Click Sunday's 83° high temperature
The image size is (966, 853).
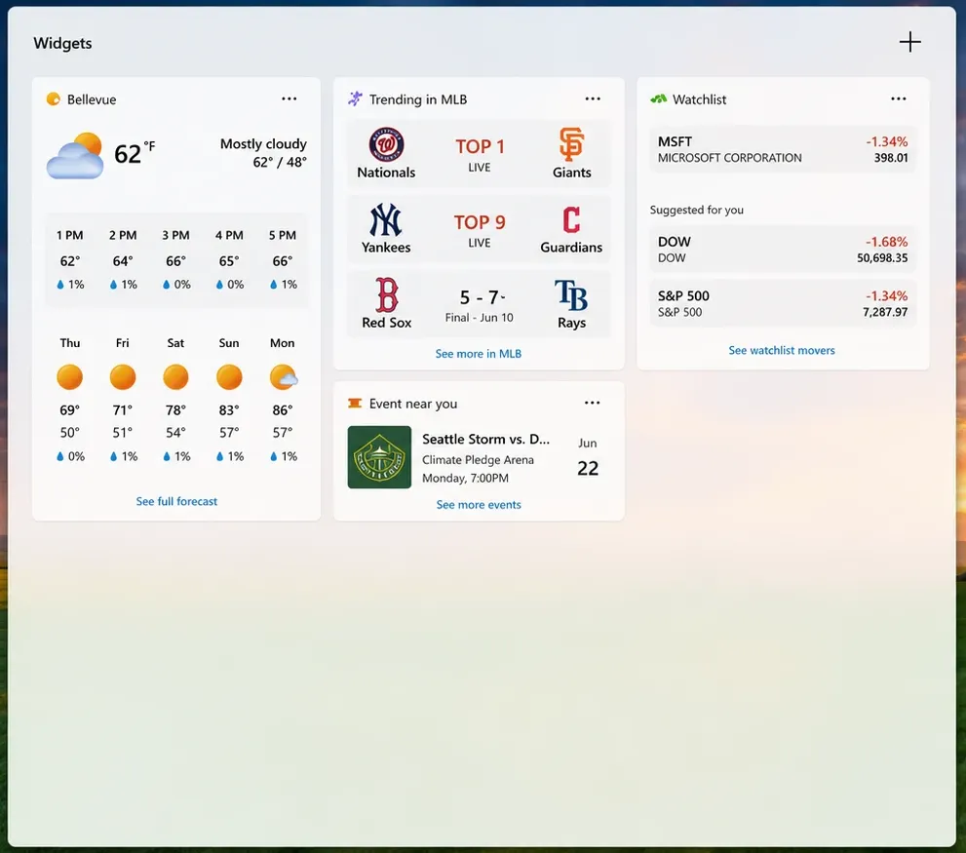(x=229, y=409)
